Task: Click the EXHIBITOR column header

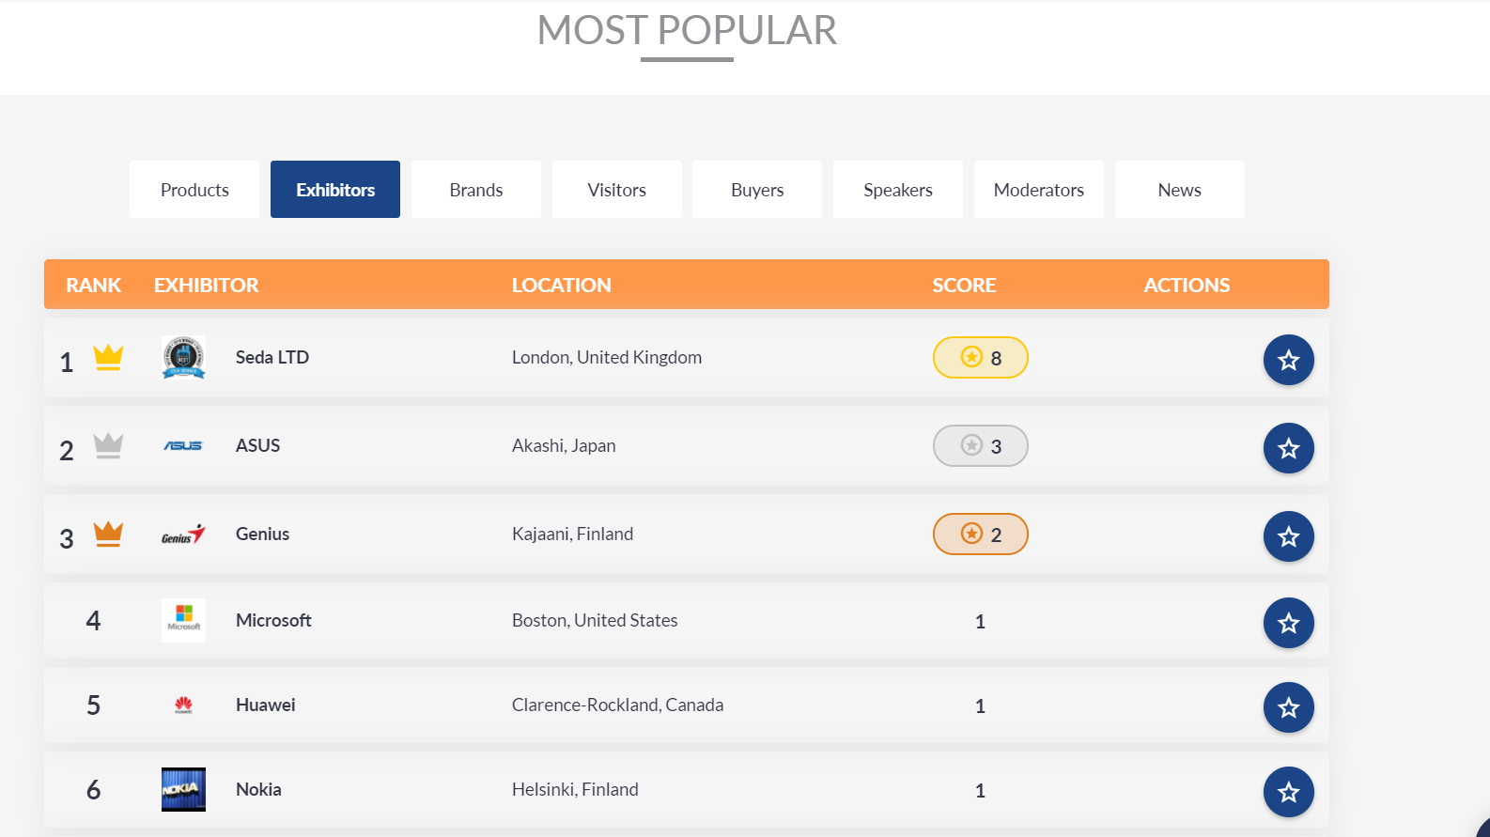Action: [x=206, y=285]
